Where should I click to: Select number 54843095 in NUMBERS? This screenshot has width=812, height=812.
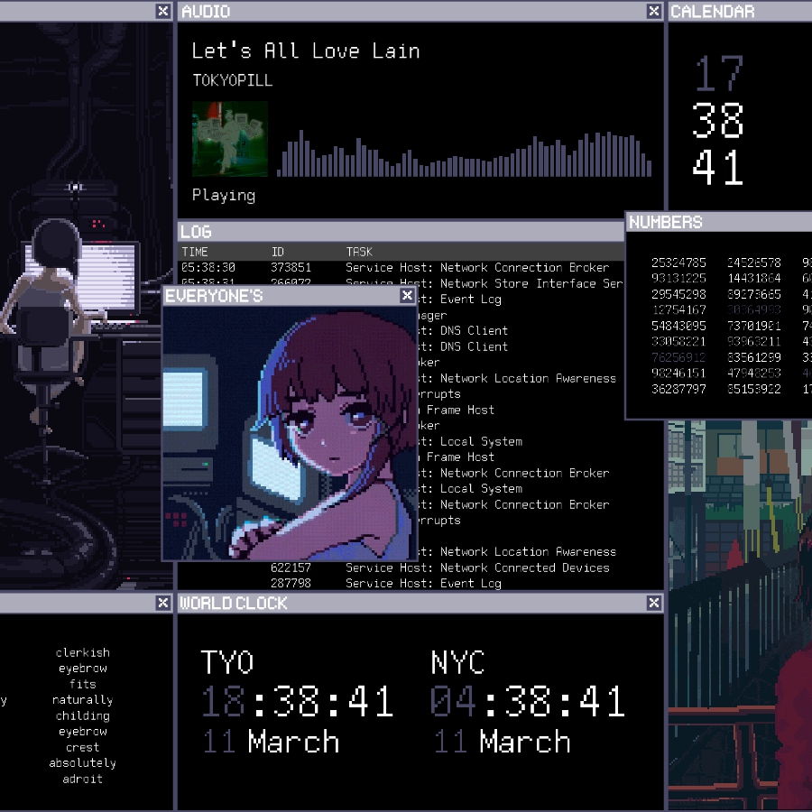678,326
